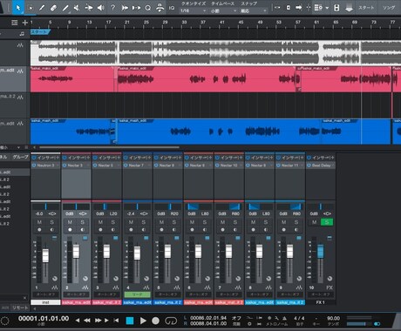Solo mixer channel 1 inst
401x331 pixels.
(x=51, y=222)
